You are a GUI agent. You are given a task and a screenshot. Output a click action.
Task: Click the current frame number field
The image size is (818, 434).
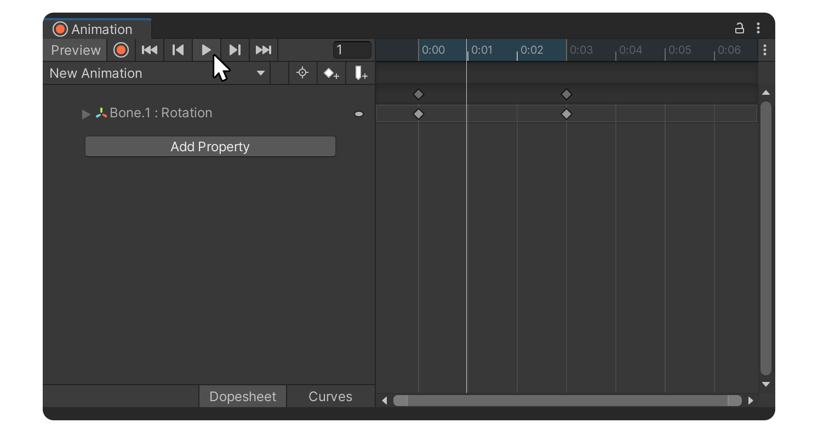[352, 50]
